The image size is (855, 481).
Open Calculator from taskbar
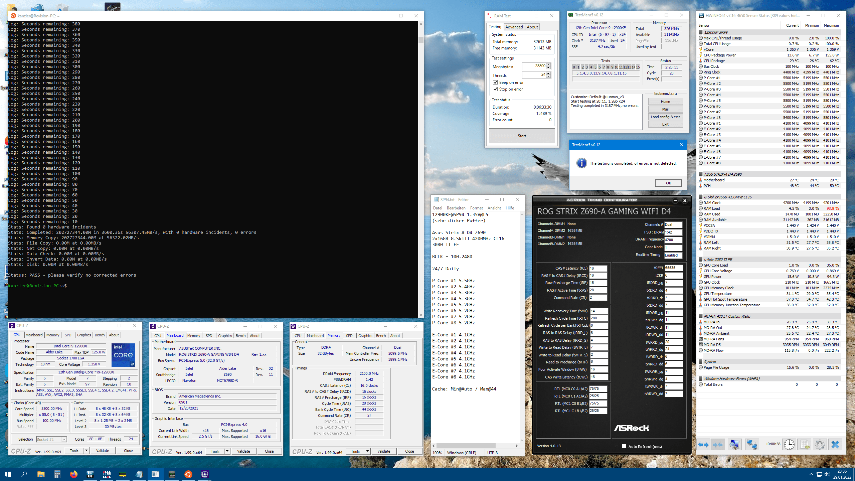pyautogui.click(x=57, y=474)
